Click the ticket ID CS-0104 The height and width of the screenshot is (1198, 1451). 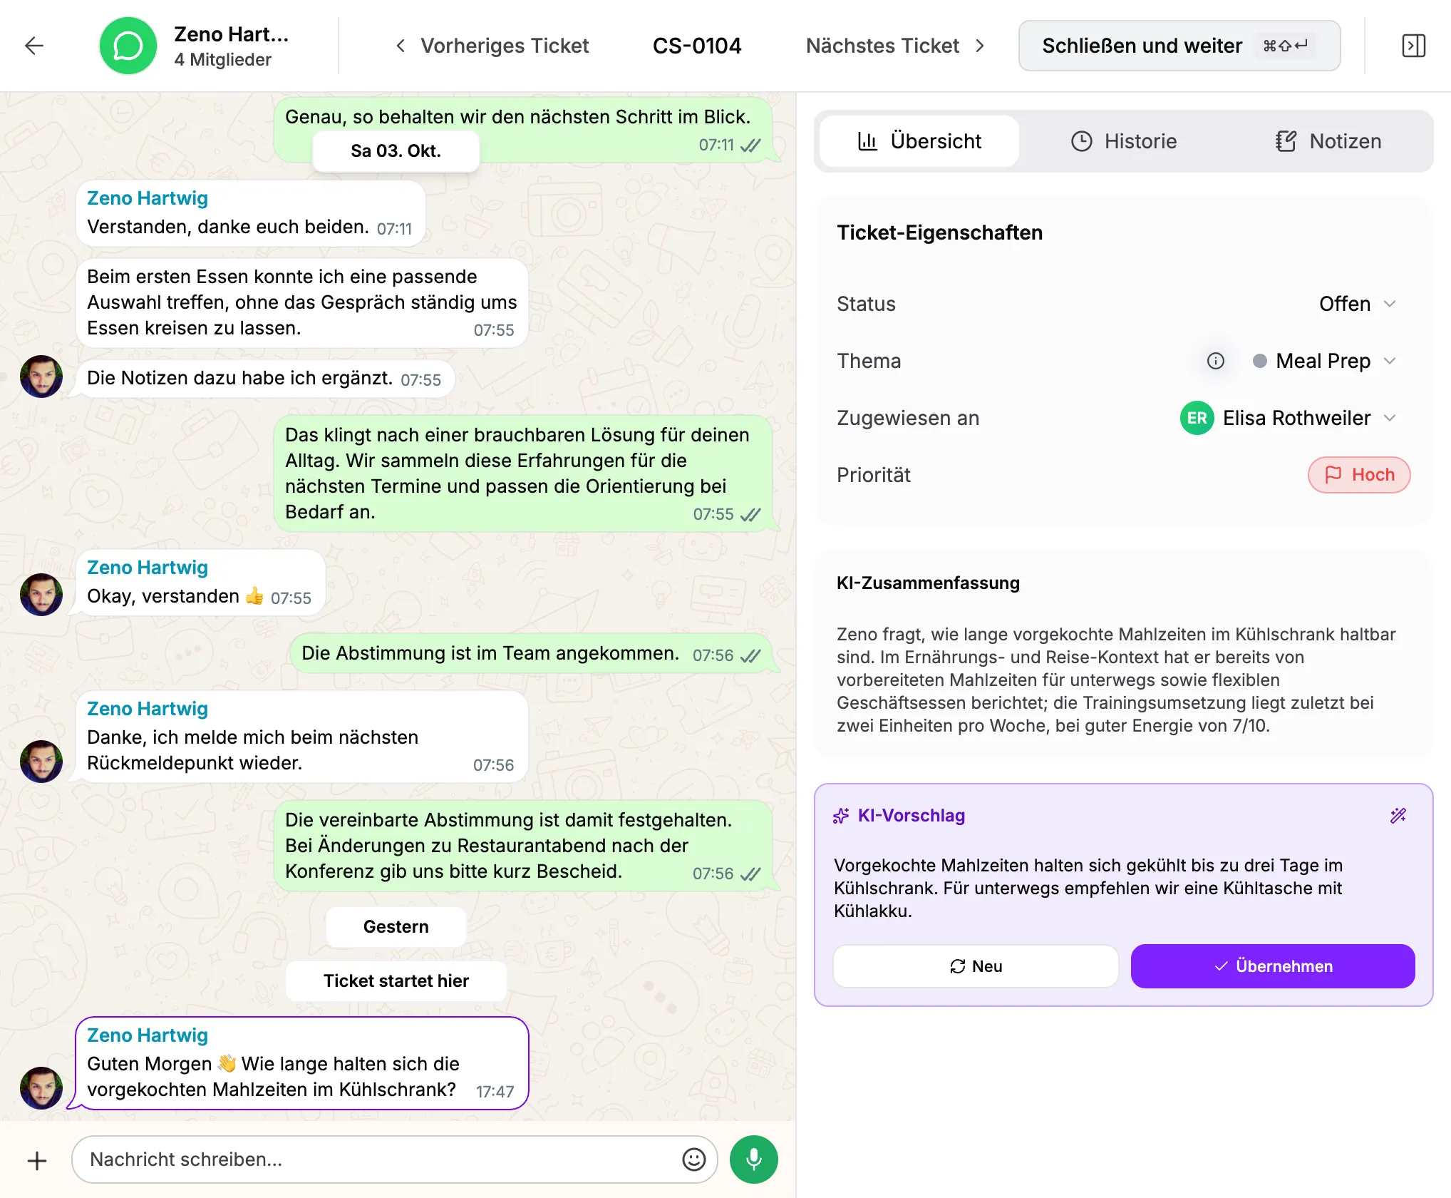[697, 46]
